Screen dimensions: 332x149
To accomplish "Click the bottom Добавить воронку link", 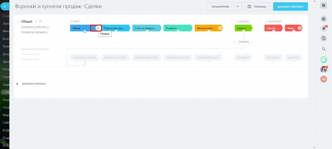I will [34, 84].
